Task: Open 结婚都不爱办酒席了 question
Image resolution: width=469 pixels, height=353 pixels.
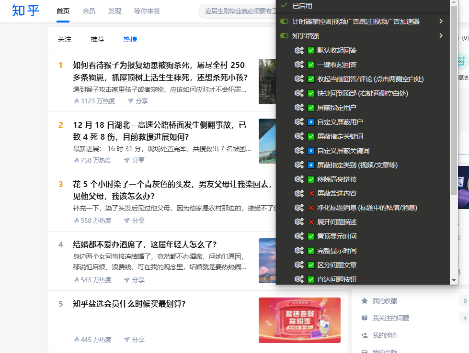Action: point(145,244)
